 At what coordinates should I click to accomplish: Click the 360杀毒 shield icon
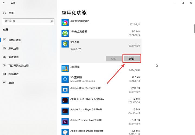point(65,44)
